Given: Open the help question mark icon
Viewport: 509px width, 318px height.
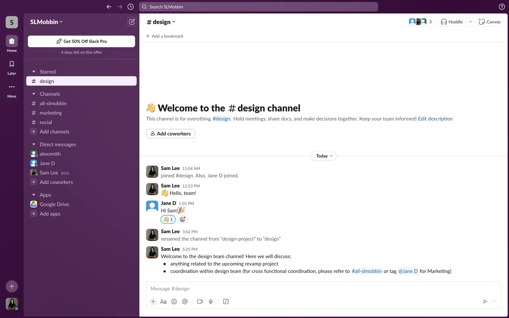Looking at the screenshot, I should click(x=502, y=7).
